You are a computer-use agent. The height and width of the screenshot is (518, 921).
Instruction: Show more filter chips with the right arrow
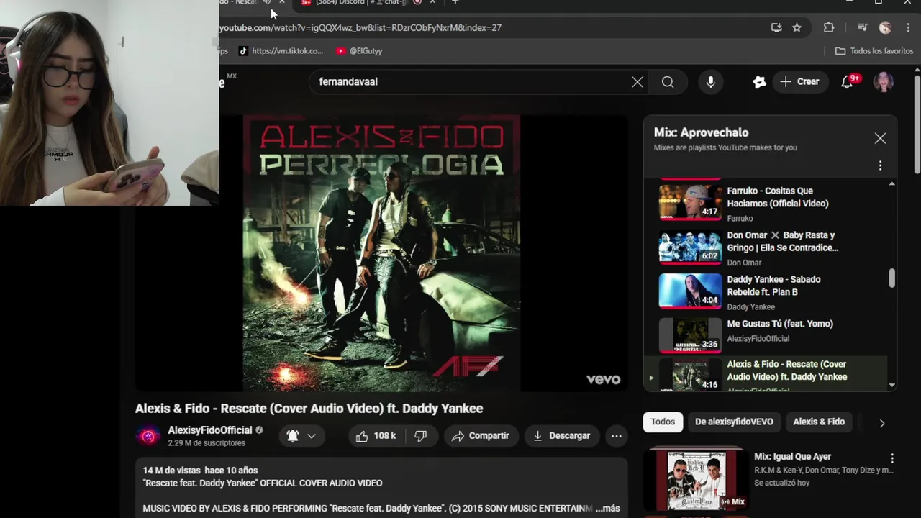pos(882,423)
